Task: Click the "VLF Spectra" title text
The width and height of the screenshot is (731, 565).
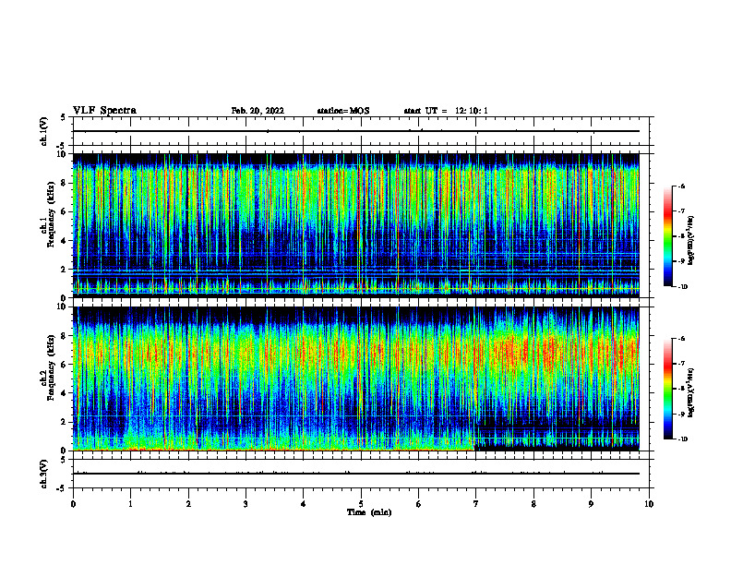Action: pos(104,111)
